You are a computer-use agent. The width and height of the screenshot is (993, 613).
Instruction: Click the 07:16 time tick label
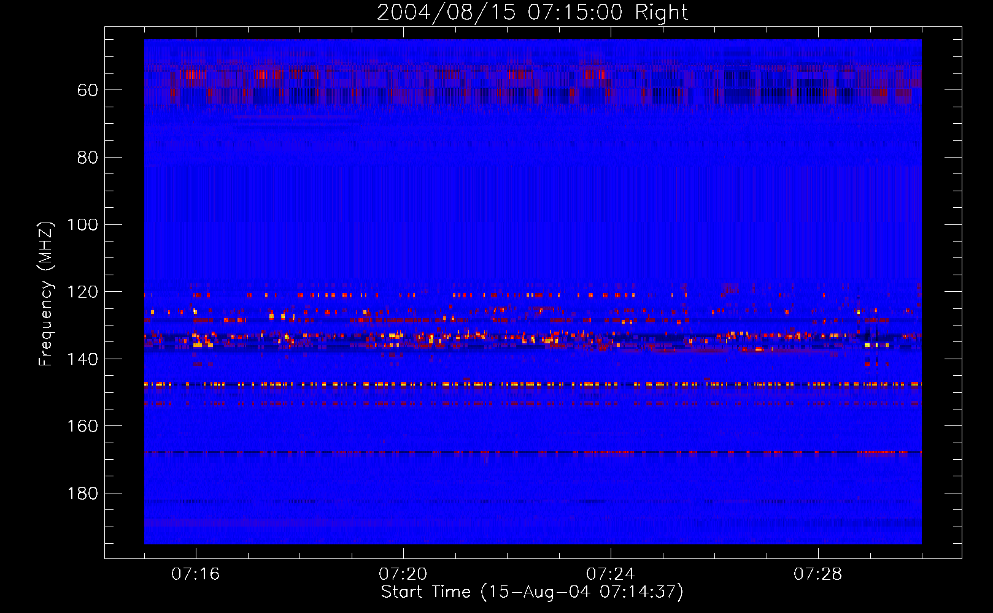tap(196, 574)
